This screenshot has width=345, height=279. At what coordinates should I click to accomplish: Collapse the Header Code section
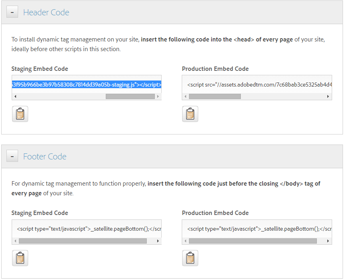(12, 12)
